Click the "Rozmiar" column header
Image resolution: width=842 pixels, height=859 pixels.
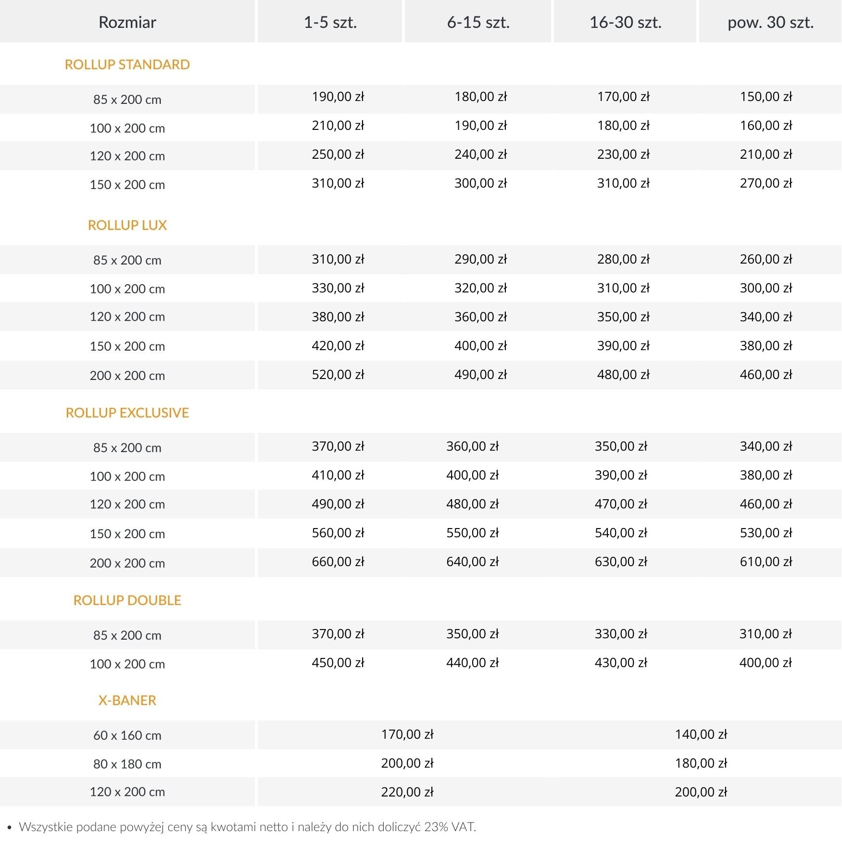[x=127, y=22]
